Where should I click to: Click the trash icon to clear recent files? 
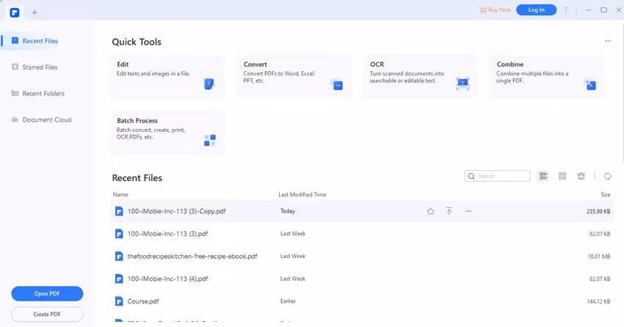pos(581,176)
